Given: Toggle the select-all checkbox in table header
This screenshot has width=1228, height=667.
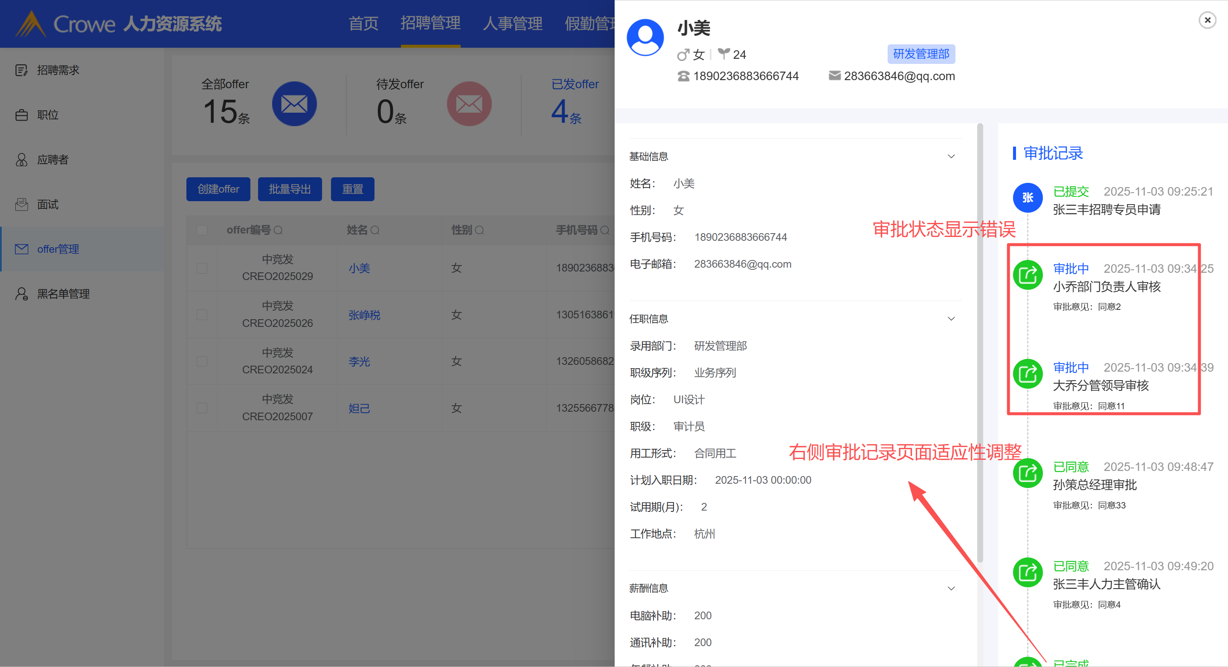Looking at the screenshot, I should click(202, 231).
